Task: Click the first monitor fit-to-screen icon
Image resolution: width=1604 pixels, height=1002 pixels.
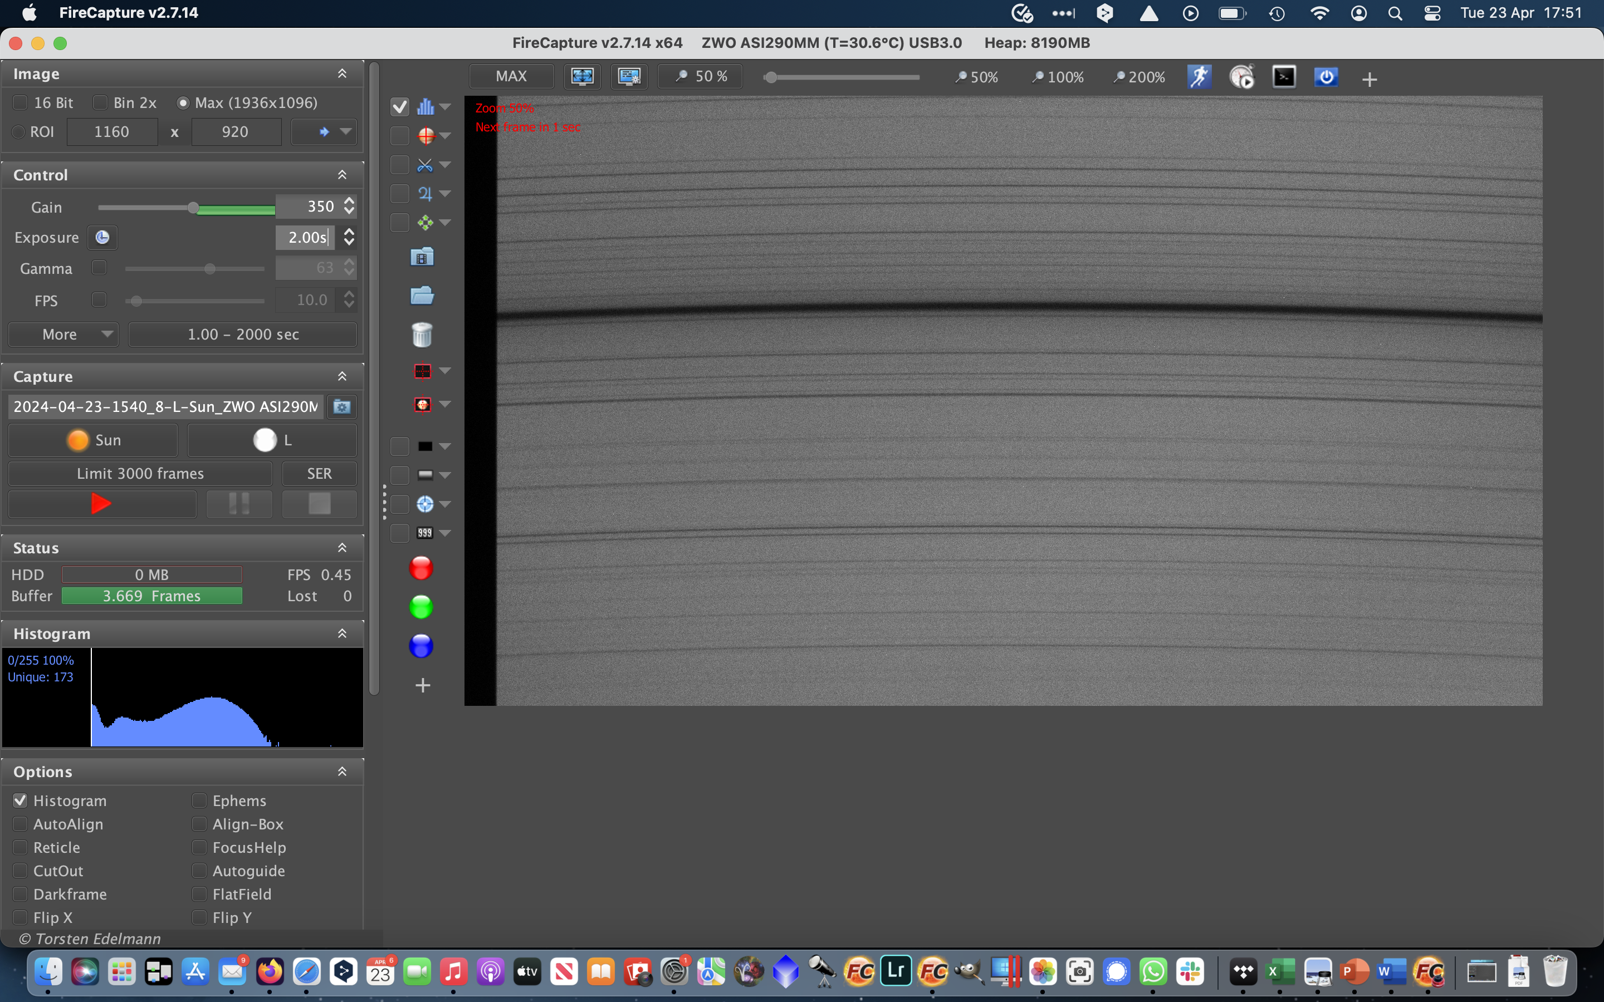Action: click(x=582, y=77)
